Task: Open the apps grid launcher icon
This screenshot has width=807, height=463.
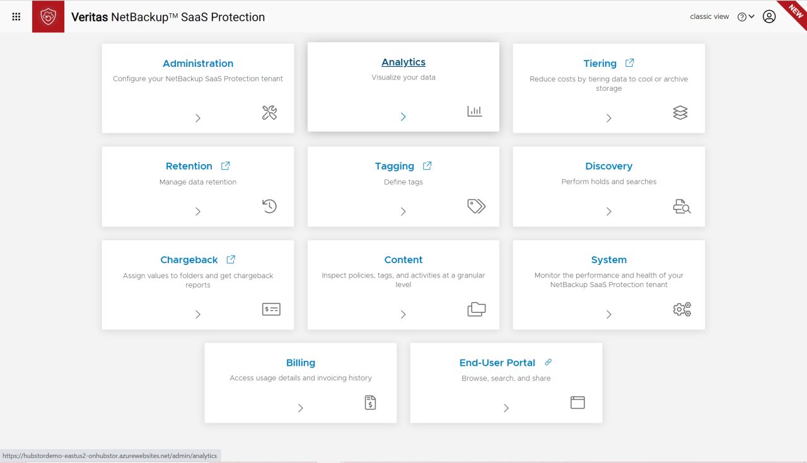Action: tap(16, 17)
